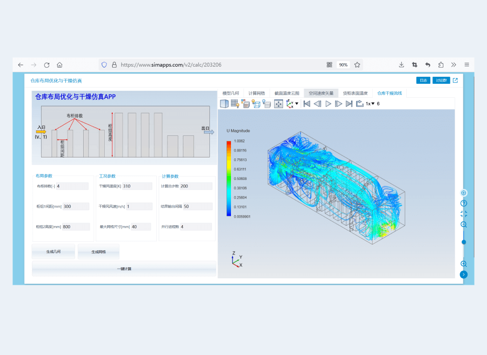Step to the next animation frame
487x355 pixels.
[x=339, y=104]
